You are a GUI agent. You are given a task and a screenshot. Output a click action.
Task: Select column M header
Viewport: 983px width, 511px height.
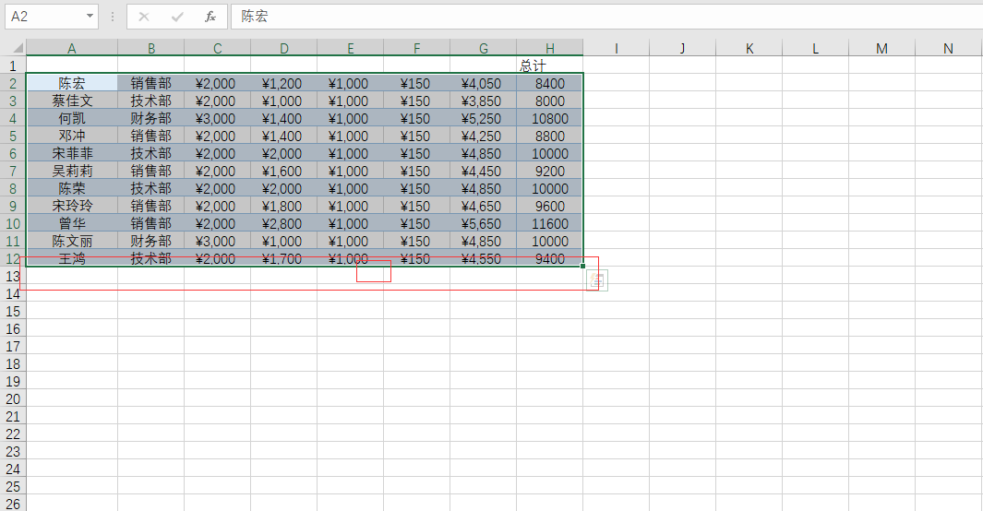click(882, 48)
